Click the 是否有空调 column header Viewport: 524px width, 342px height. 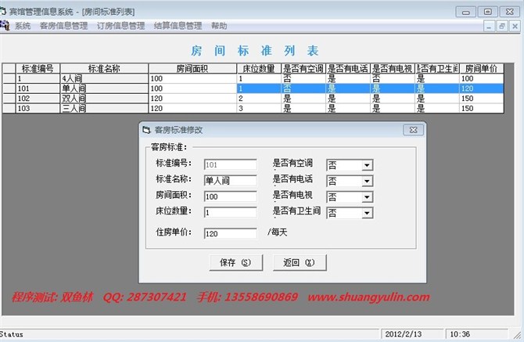[x=303, y=69]
